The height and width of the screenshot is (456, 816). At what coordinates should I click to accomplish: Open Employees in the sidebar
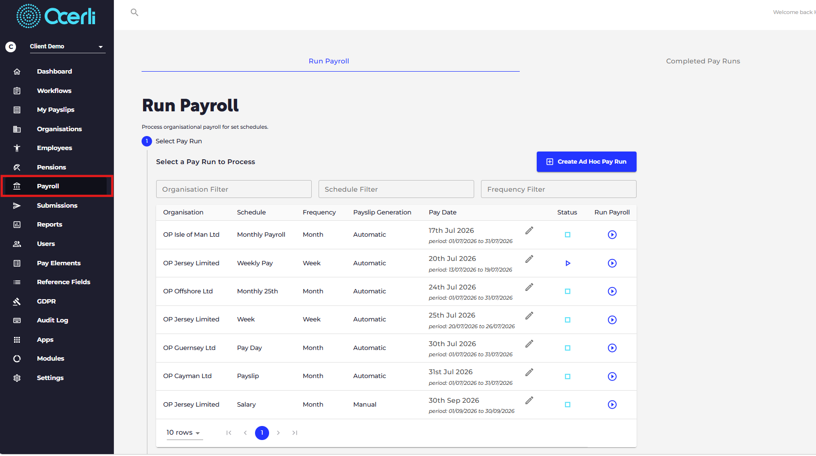pyautogui.click(x=54, y=148)
